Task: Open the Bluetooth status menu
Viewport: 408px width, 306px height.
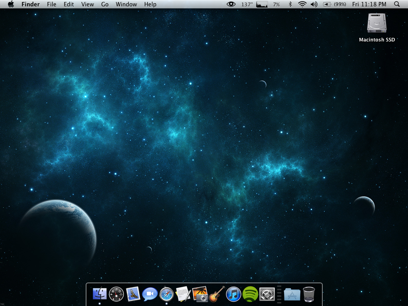Action: point(290,4)
